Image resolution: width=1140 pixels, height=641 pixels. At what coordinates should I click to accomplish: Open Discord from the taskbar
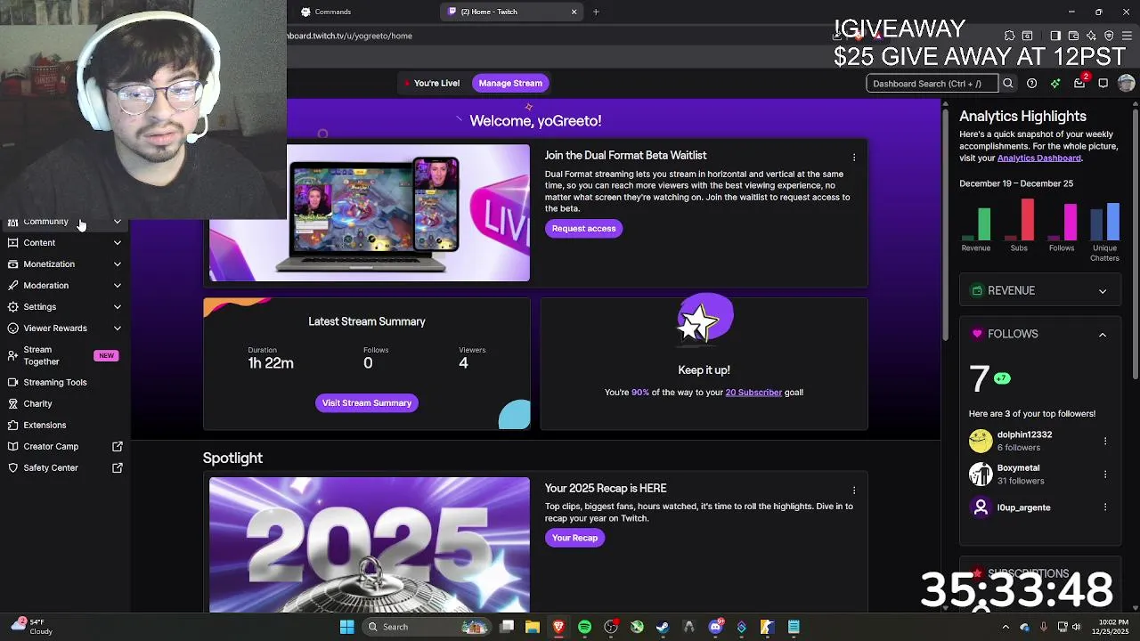(x=715, y=627)
